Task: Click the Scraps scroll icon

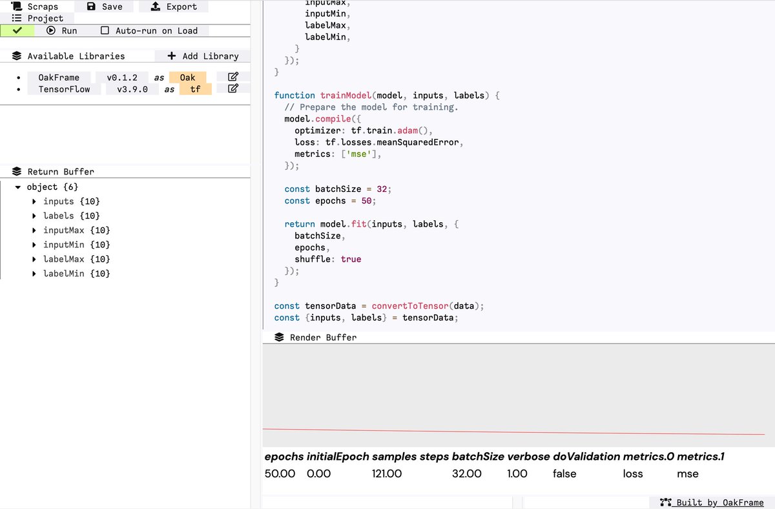Action: pos(17,6)
